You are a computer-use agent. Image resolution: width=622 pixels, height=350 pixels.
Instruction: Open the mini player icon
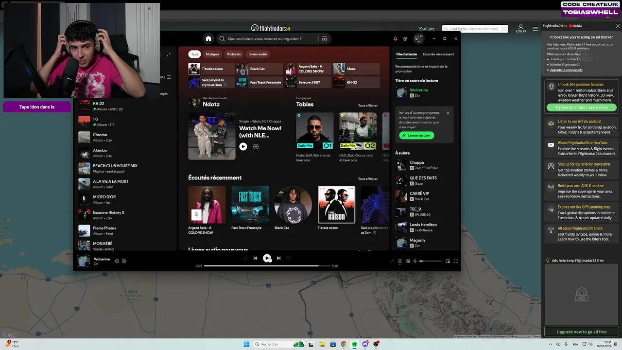click(x=448, y=261)
